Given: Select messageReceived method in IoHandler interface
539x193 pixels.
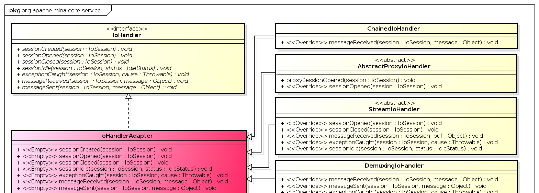Looking at the screenshot, I should point(102,81).
